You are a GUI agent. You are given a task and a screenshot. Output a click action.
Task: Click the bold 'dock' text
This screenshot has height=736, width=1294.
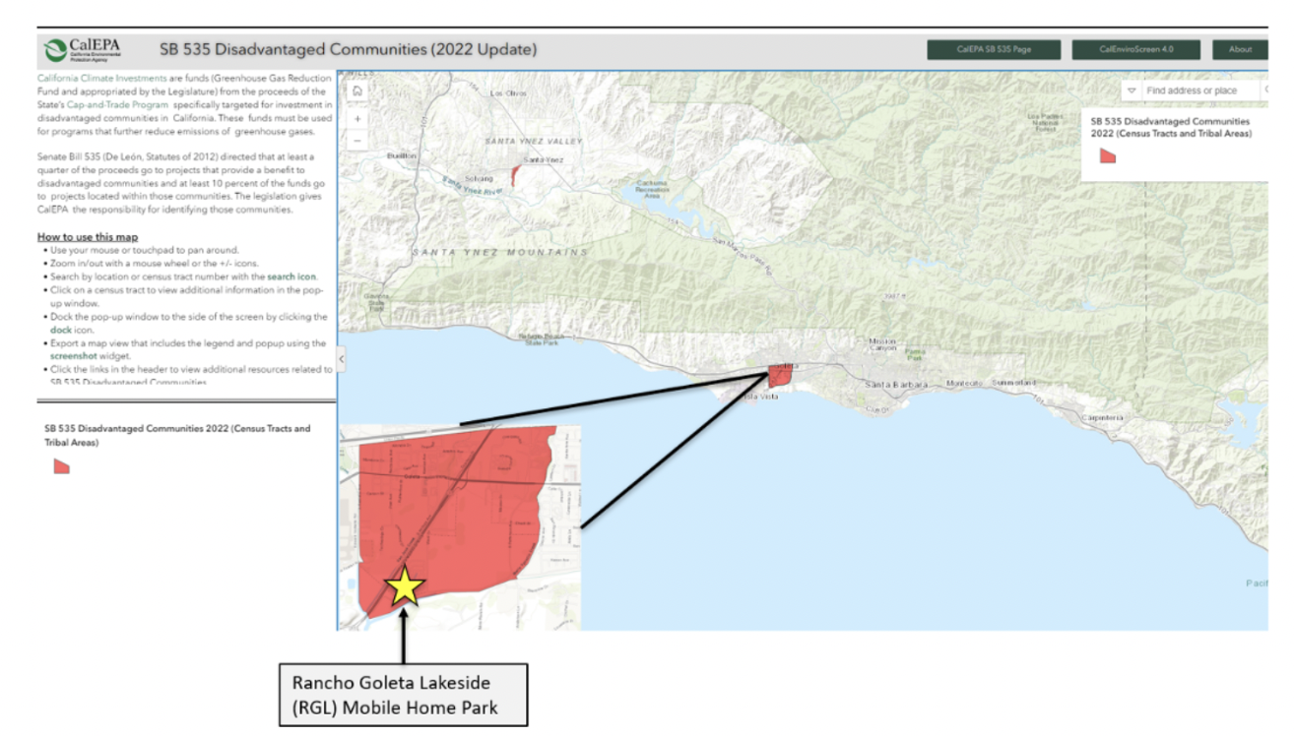point(61,331)
